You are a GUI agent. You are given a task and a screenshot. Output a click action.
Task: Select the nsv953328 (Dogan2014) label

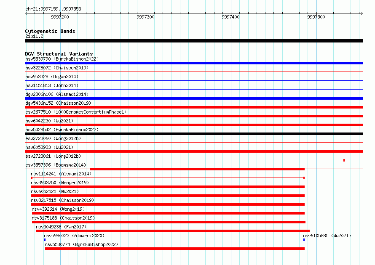[x=52, y=77]
